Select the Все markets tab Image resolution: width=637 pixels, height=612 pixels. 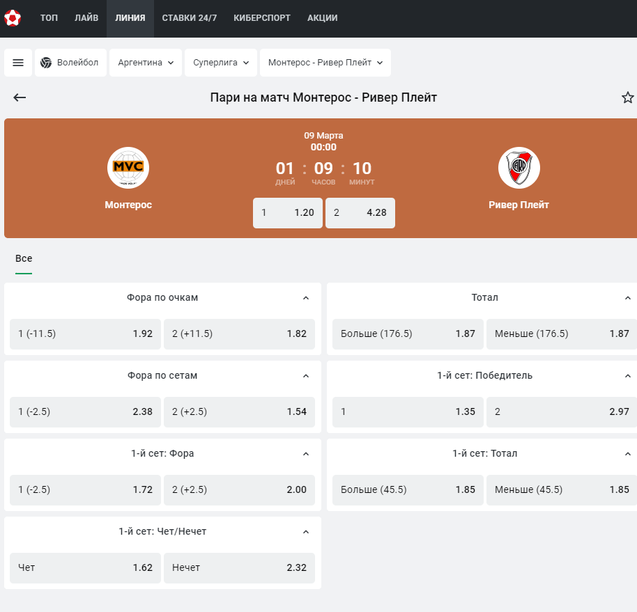pyautogui.click(x=24, y=258)
